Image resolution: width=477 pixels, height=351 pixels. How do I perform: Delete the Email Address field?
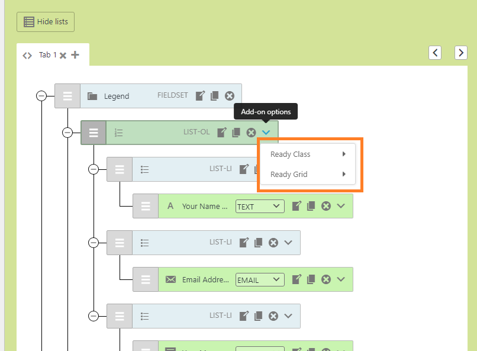(x=326, y=279)
